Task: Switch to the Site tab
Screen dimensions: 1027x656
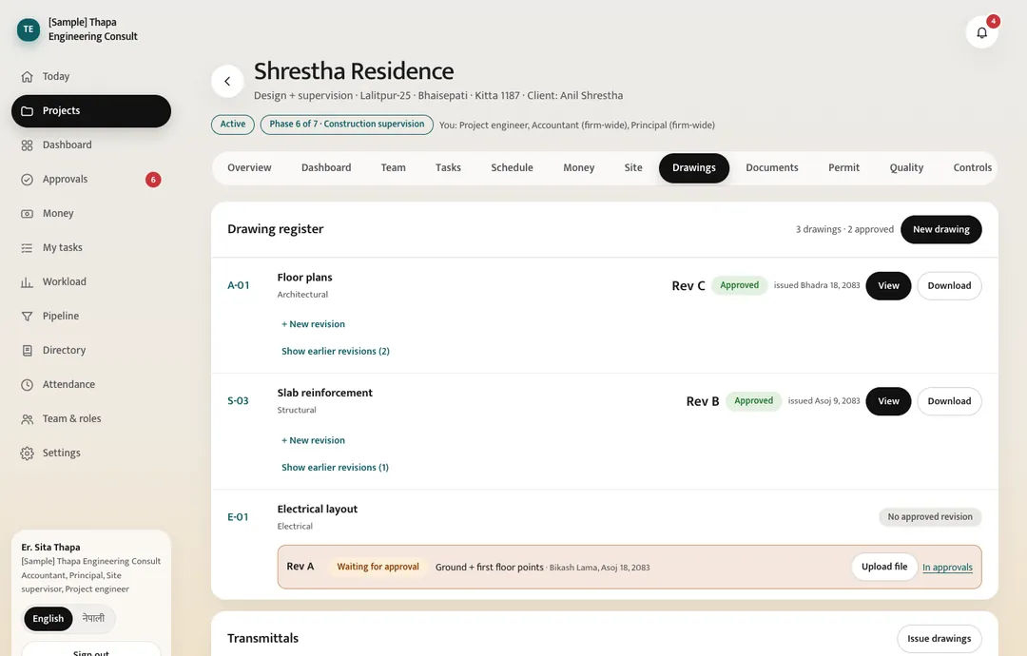Action: click(x=633, y=167)
